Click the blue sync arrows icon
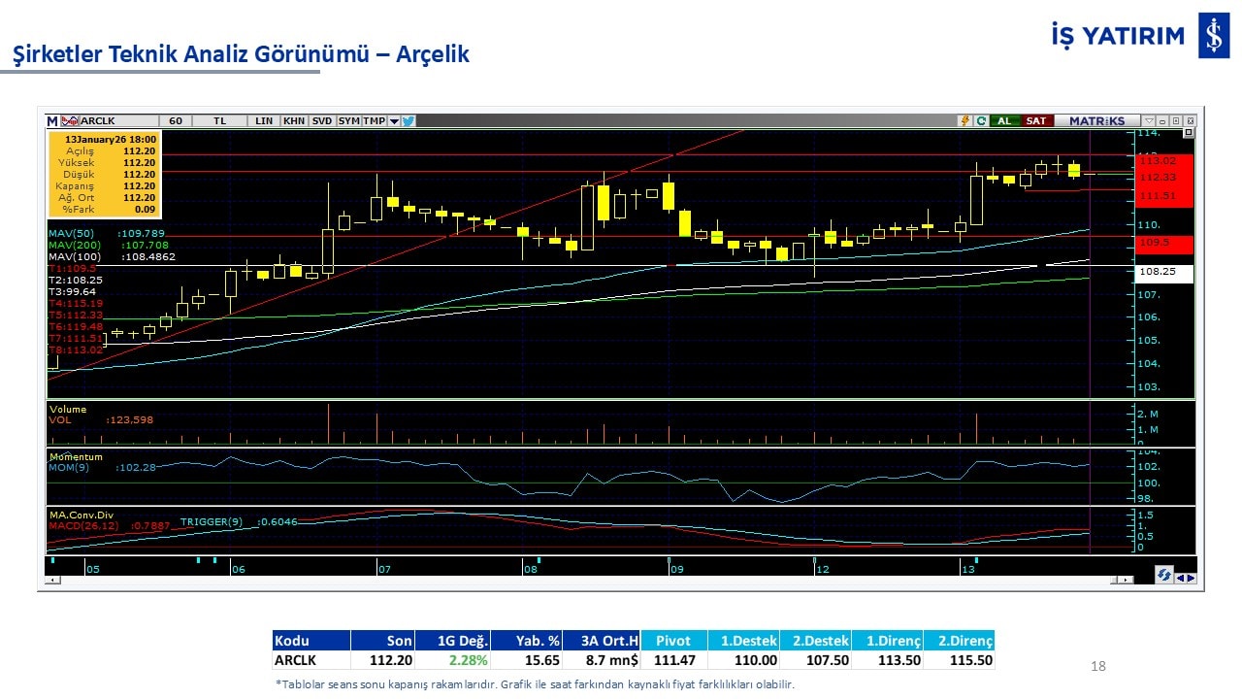 [1164, 575]
